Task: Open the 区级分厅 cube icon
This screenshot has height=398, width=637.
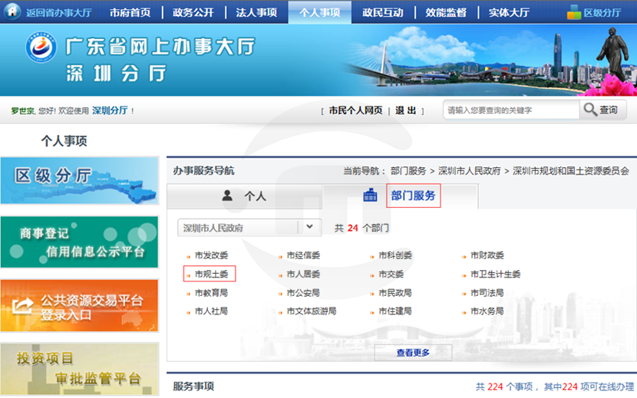Action: click(x=574, y=12)
